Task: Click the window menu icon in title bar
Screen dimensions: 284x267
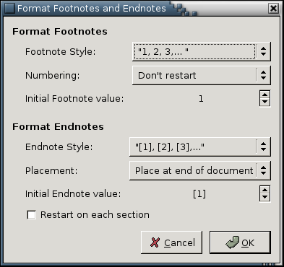Action: 9,9
